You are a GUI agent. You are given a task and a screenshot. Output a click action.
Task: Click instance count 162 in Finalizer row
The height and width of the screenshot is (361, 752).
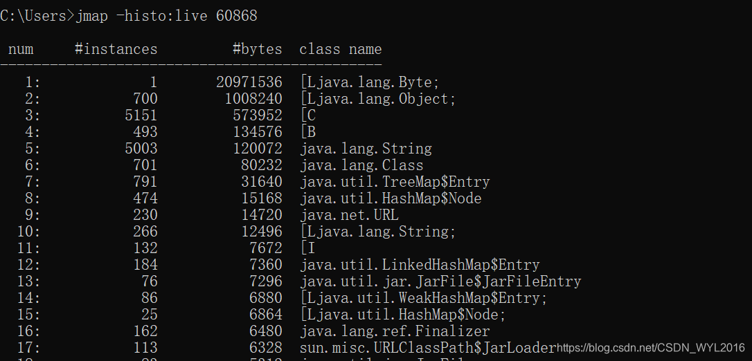click(145, 331)
